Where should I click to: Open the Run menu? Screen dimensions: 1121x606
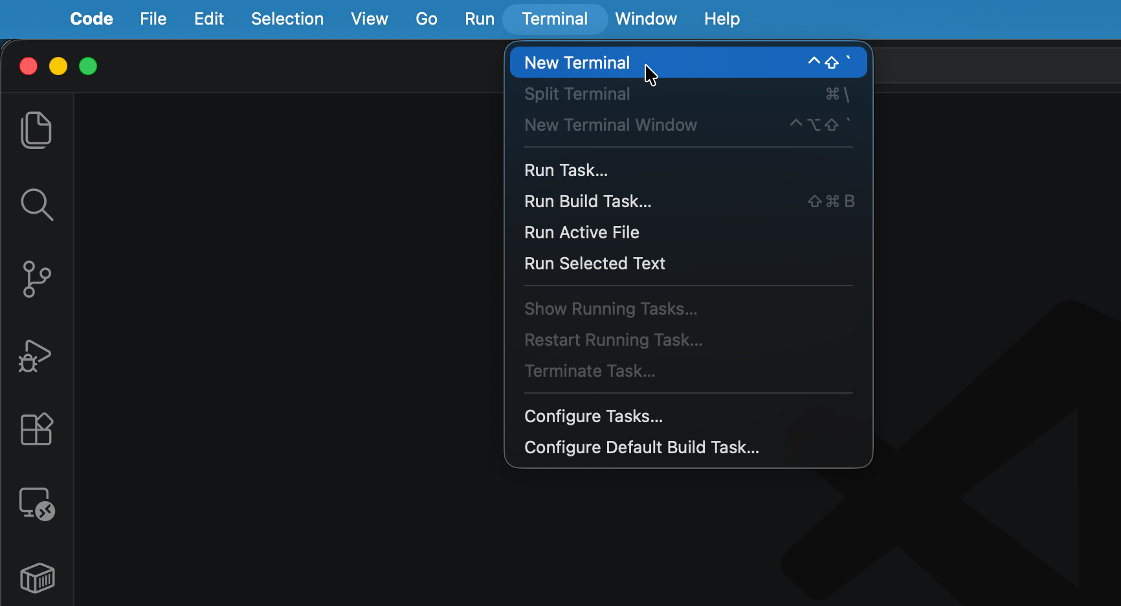[x=480, y=19]
